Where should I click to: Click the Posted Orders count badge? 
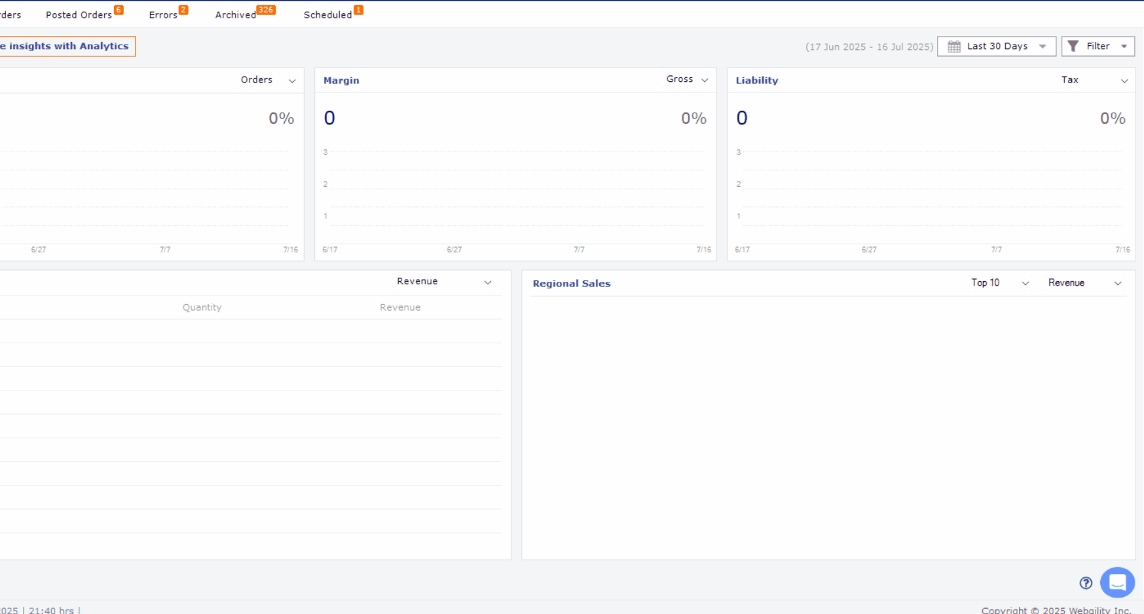pos(119,10)
